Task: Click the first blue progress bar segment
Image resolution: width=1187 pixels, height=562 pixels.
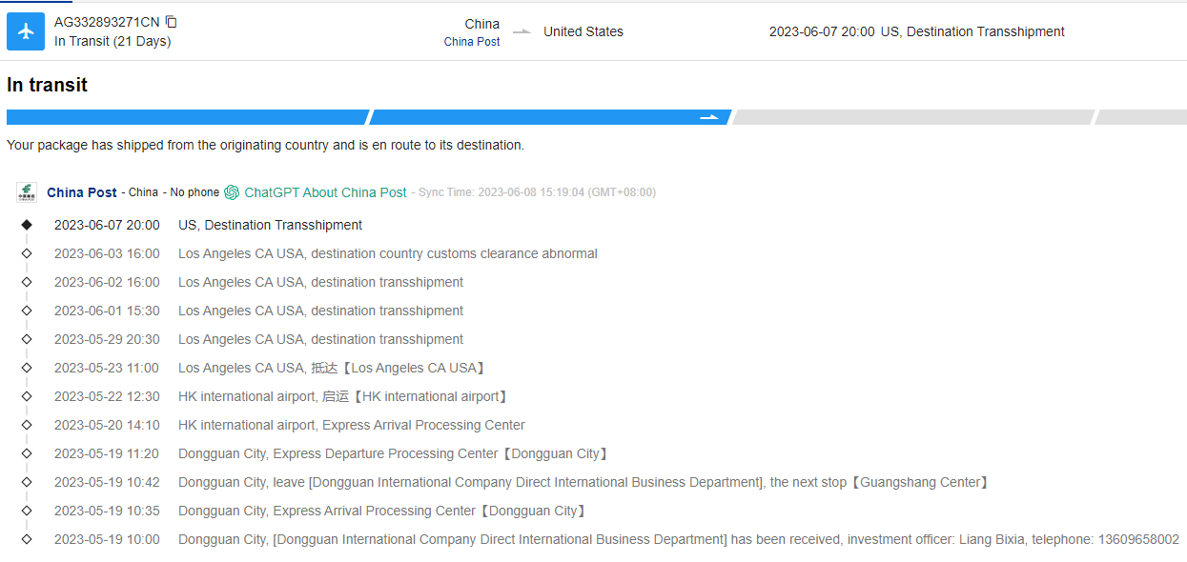Action: [x=186, y=117]
